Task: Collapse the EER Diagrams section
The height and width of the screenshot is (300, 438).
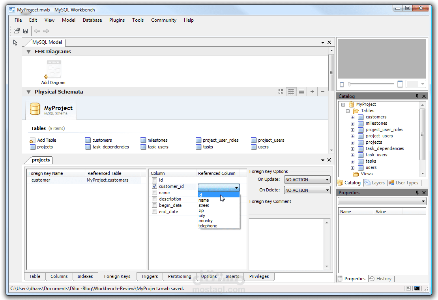Action: (28, 52)
